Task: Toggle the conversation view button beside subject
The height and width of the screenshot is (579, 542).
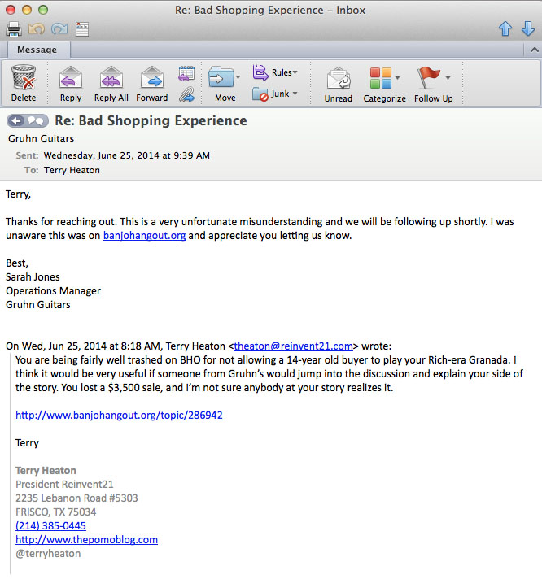Action: pos(28,120)
